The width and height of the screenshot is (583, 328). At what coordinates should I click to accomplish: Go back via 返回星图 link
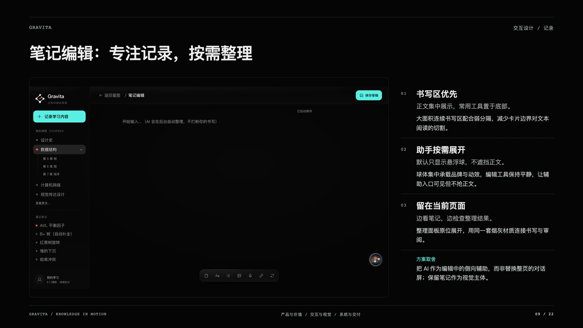point(110,95)
